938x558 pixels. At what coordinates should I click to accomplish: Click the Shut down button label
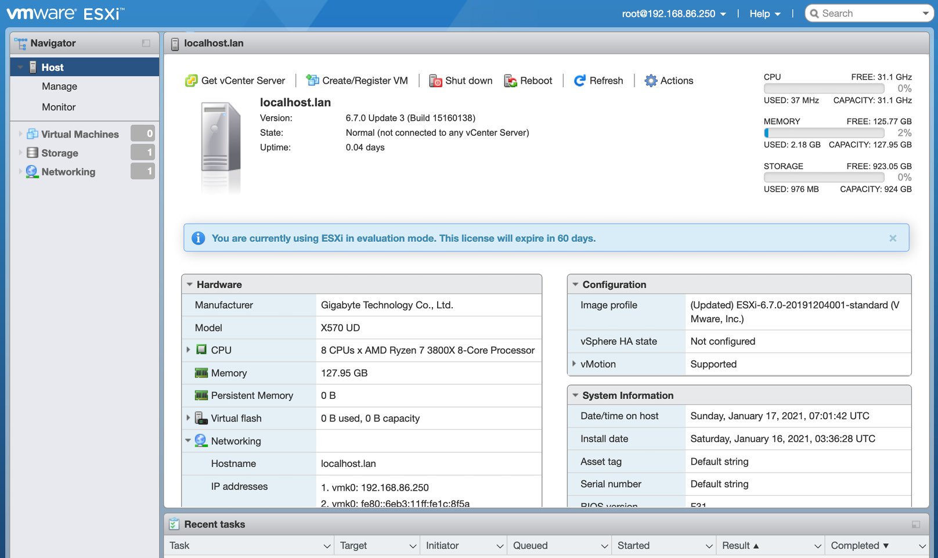point(469,81)
